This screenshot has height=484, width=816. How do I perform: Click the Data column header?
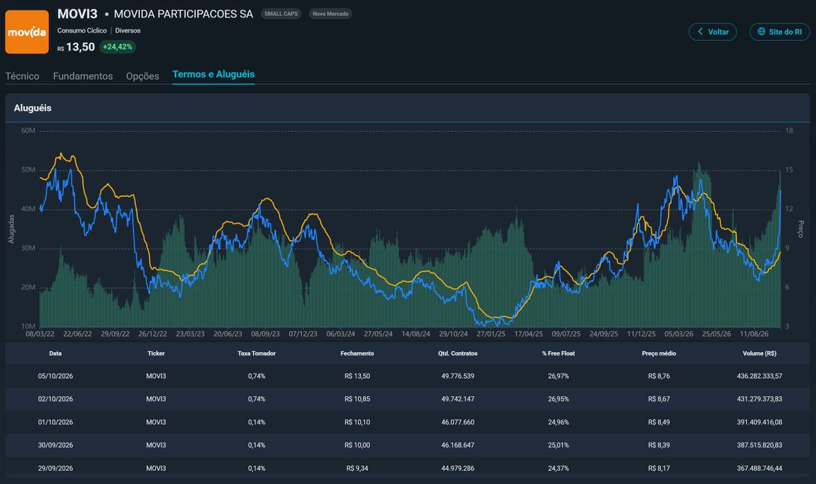(x=55, y=353)
